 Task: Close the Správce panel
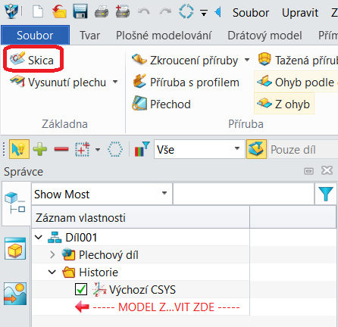point(327,170)
